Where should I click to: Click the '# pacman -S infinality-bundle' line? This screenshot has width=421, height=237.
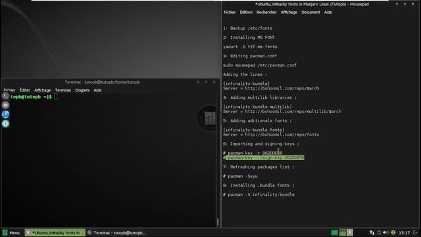click(259, 195)
